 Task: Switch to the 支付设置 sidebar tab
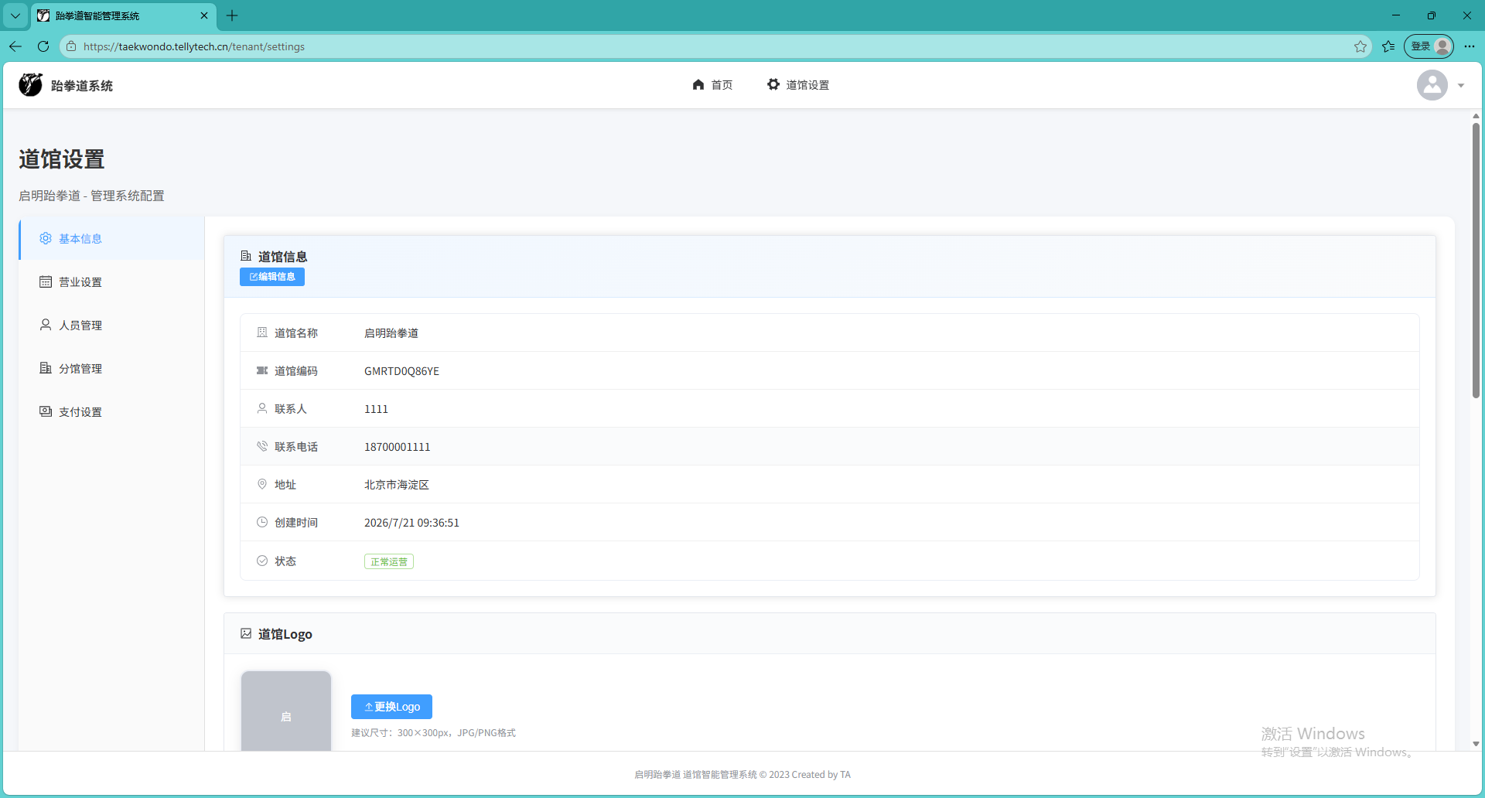point(112,411)
